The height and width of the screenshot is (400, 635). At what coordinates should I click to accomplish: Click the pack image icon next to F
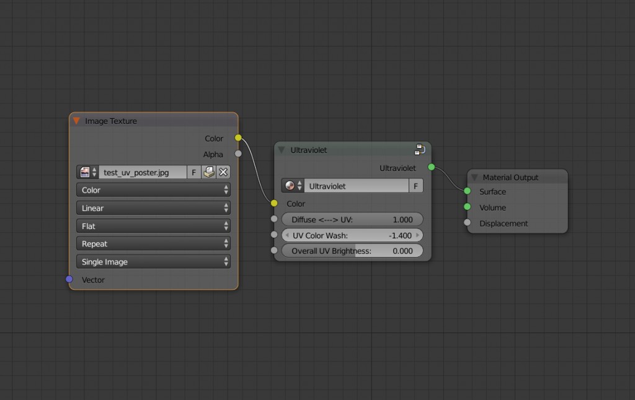(x=209, y=172)
